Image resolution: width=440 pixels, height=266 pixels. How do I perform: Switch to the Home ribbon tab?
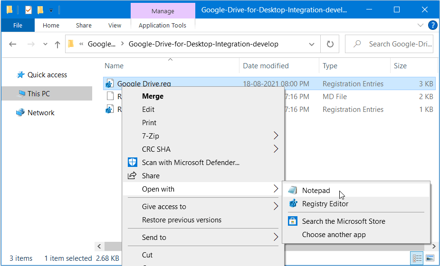pos(51,25)
